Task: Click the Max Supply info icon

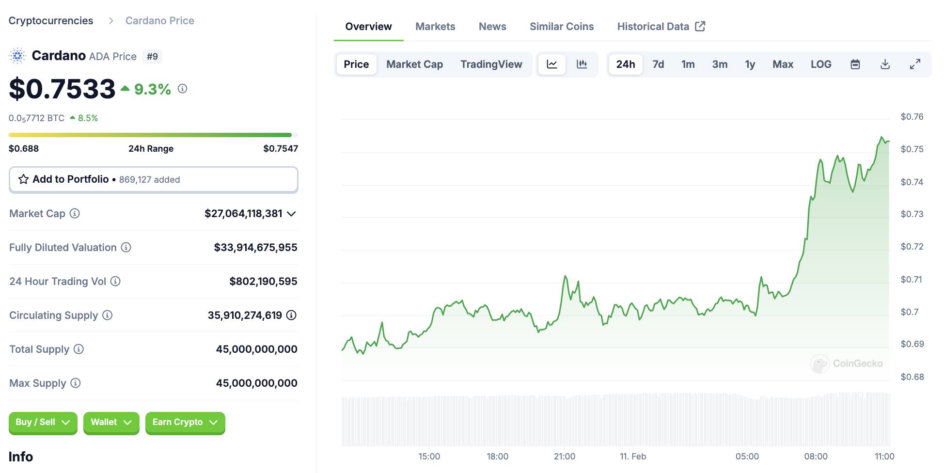Action: coord(76,383)
